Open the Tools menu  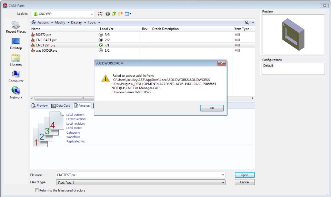(x=93, y=22)
